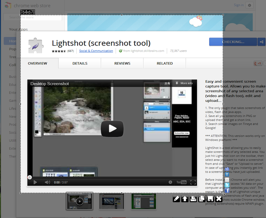Image resolution: width=266 pixels, height=218 pixels.
Task: Copy the screenshot to clipboard
Action: [202, 199]
